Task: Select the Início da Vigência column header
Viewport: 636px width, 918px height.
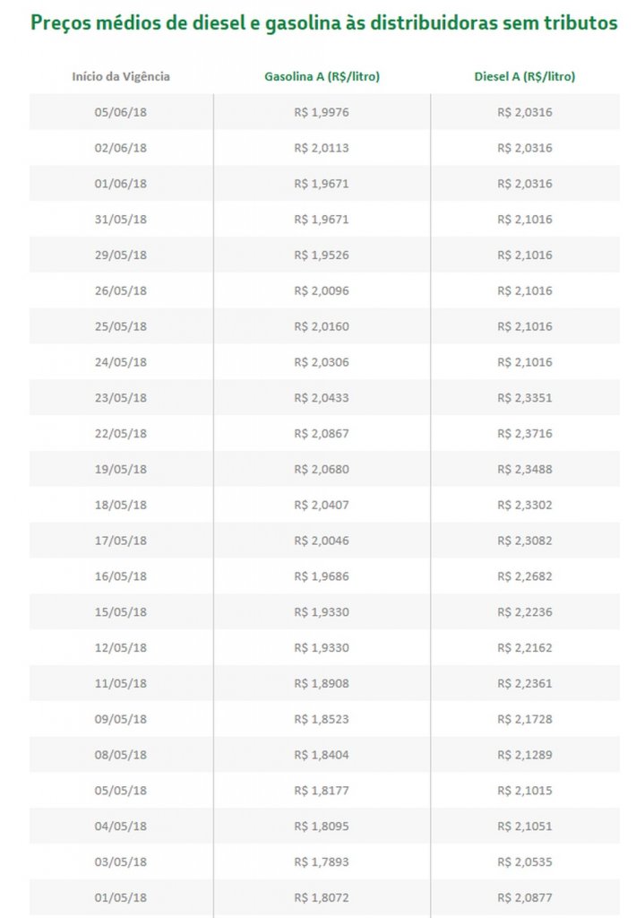Action: point(121,77)
